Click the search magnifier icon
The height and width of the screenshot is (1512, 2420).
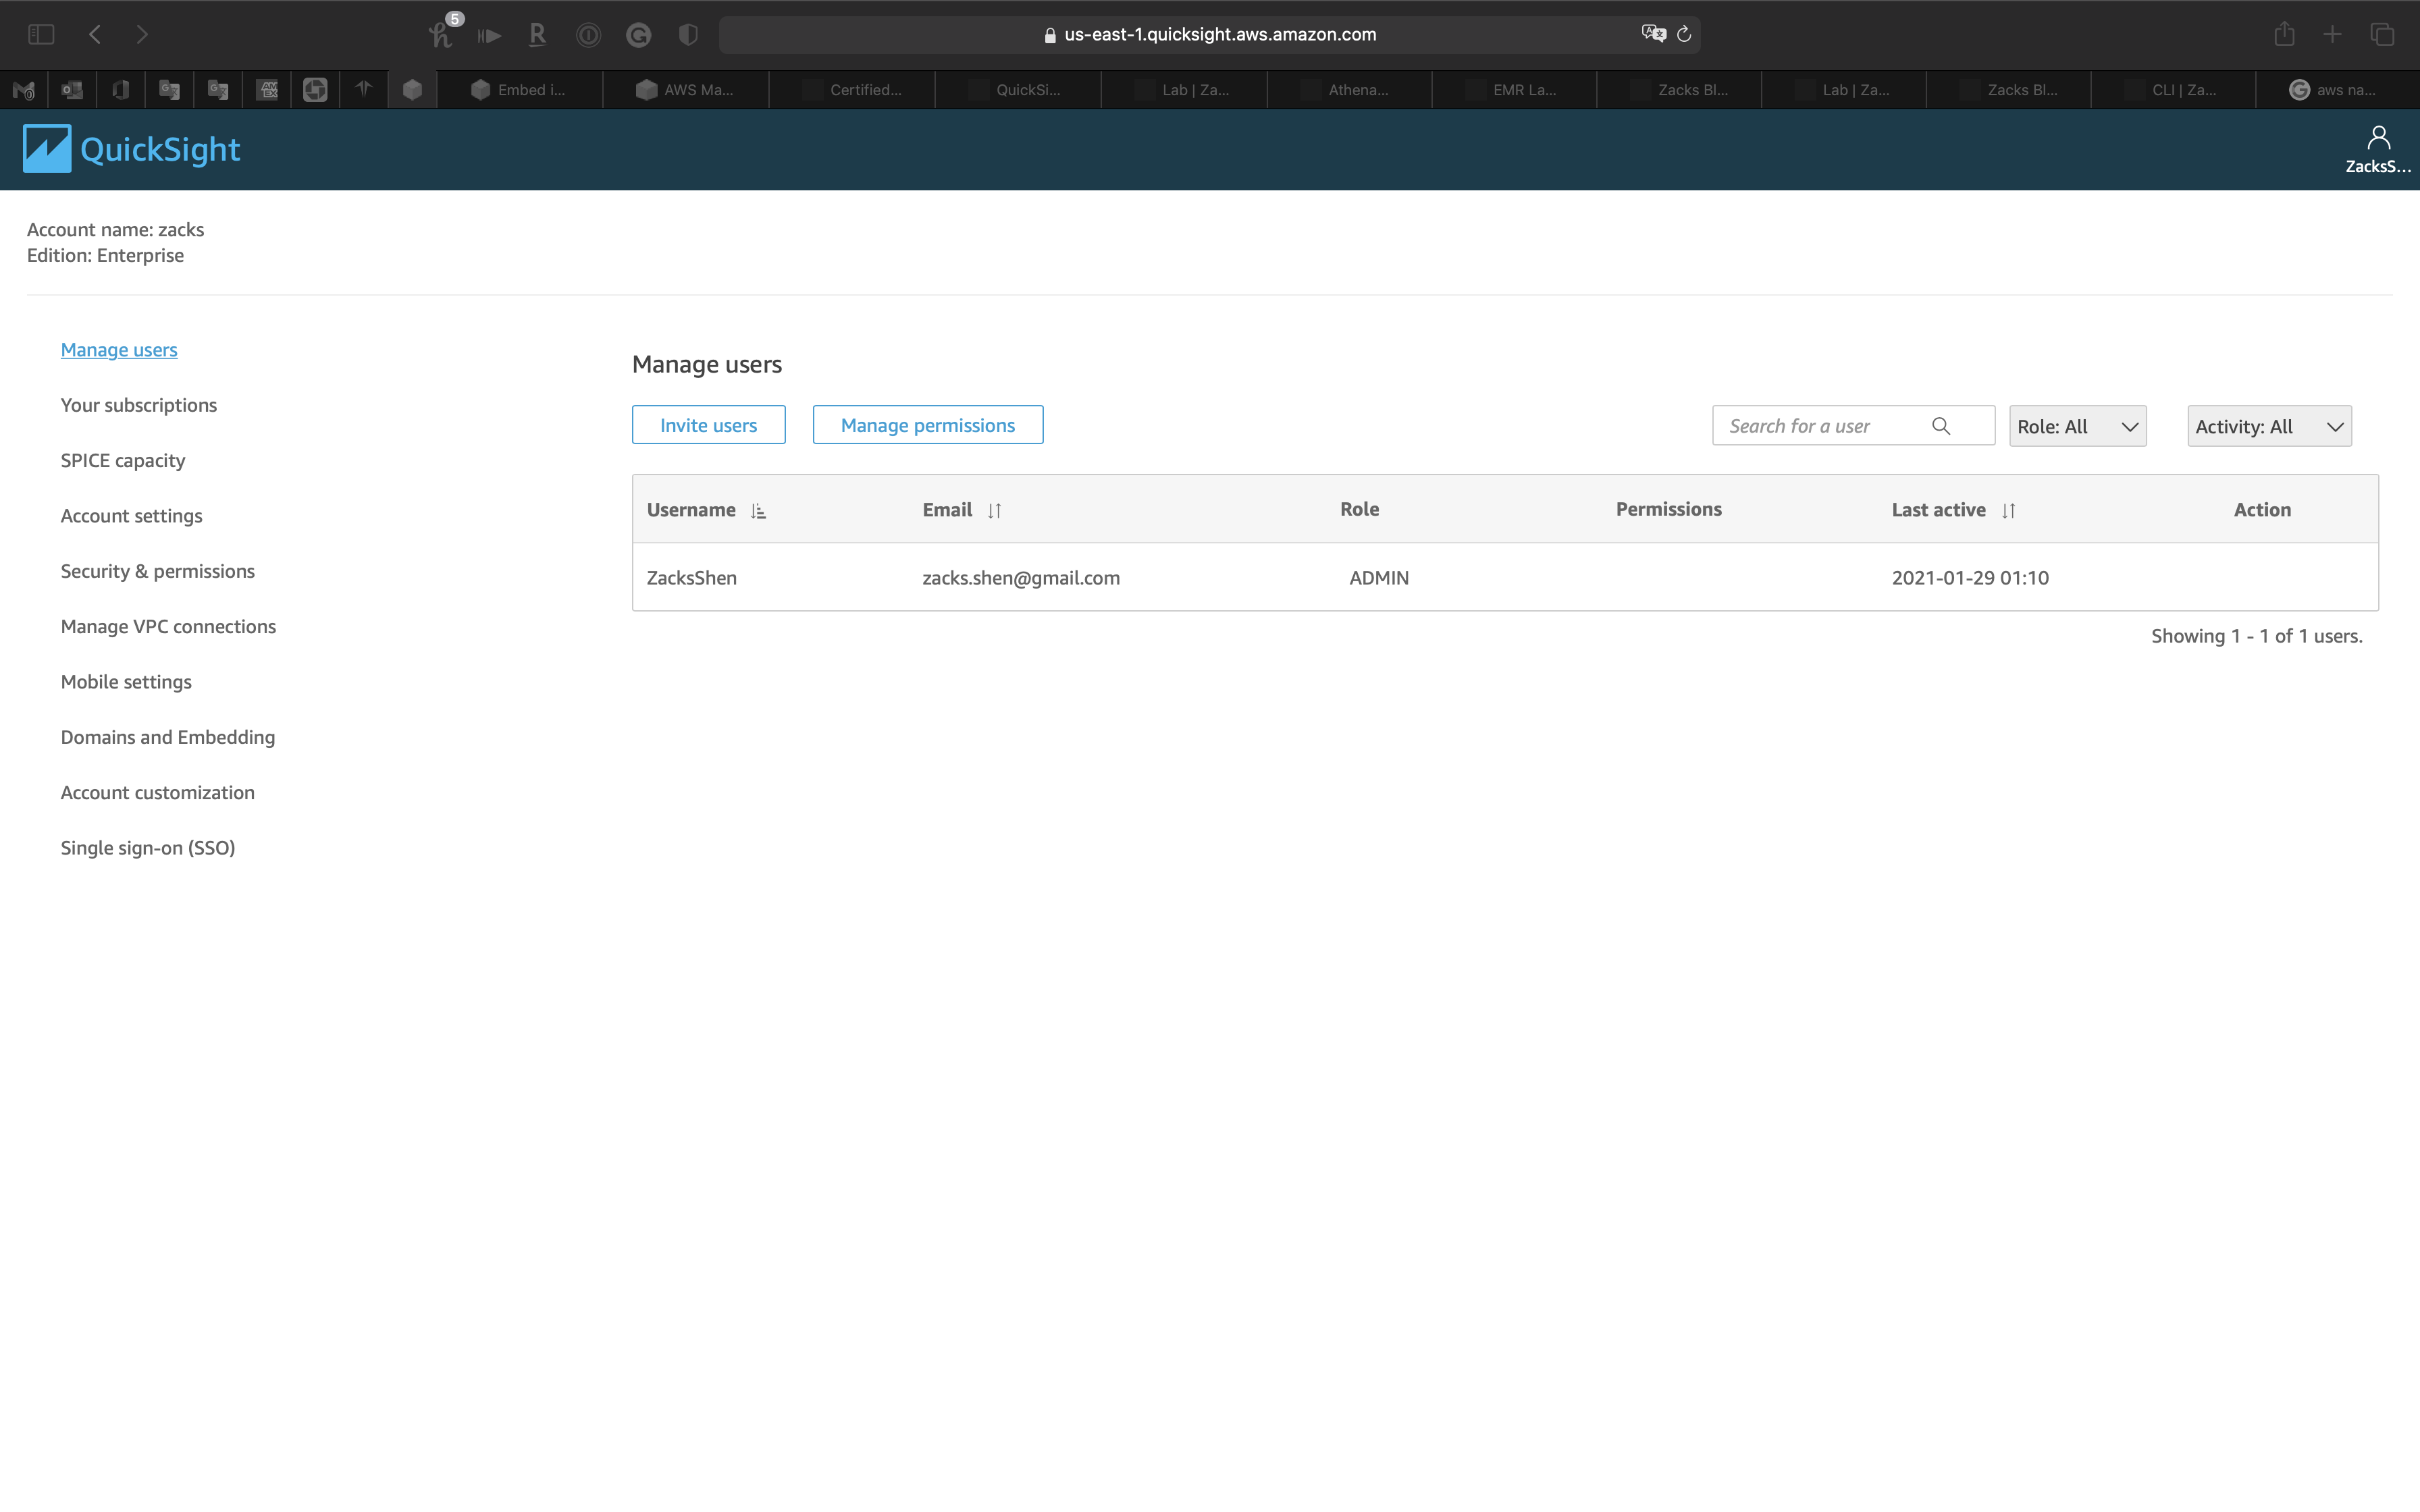[x=1940, y=426]
